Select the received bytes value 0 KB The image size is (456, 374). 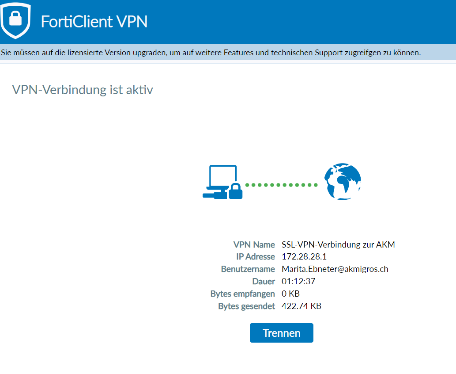pos(291,294)
